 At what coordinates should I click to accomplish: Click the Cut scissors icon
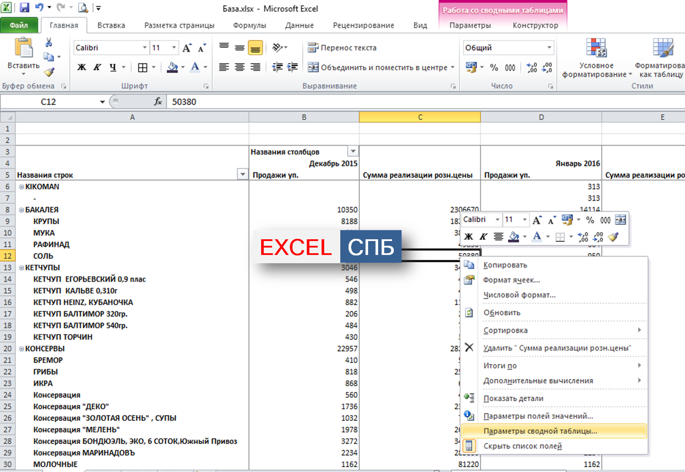point(48,42)
